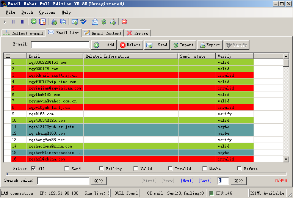Check the Maybe filter checkbox
This screenshot has width=293, height=198.
[x=205, y=169]
